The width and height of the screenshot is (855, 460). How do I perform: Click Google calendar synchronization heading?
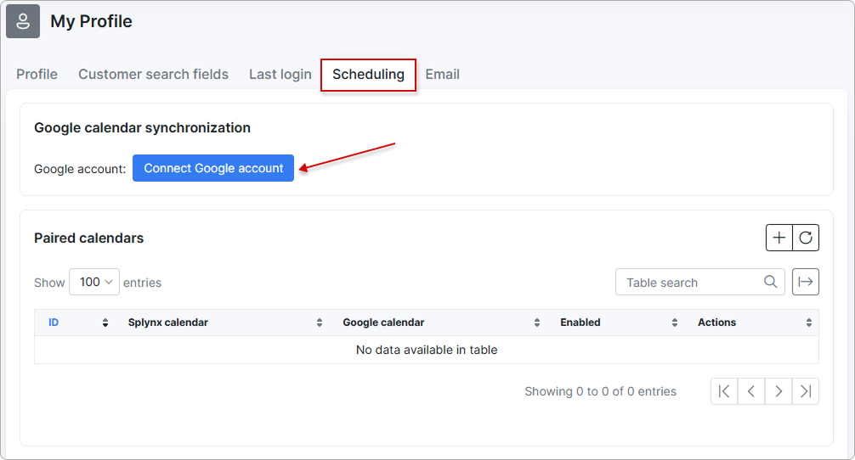click(142, 128)
